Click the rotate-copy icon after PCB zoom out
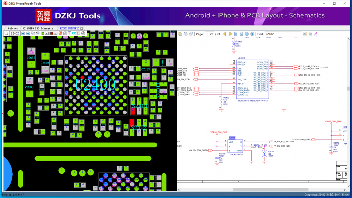This screenshot has height=198, width=352. [x=33, y=33]
